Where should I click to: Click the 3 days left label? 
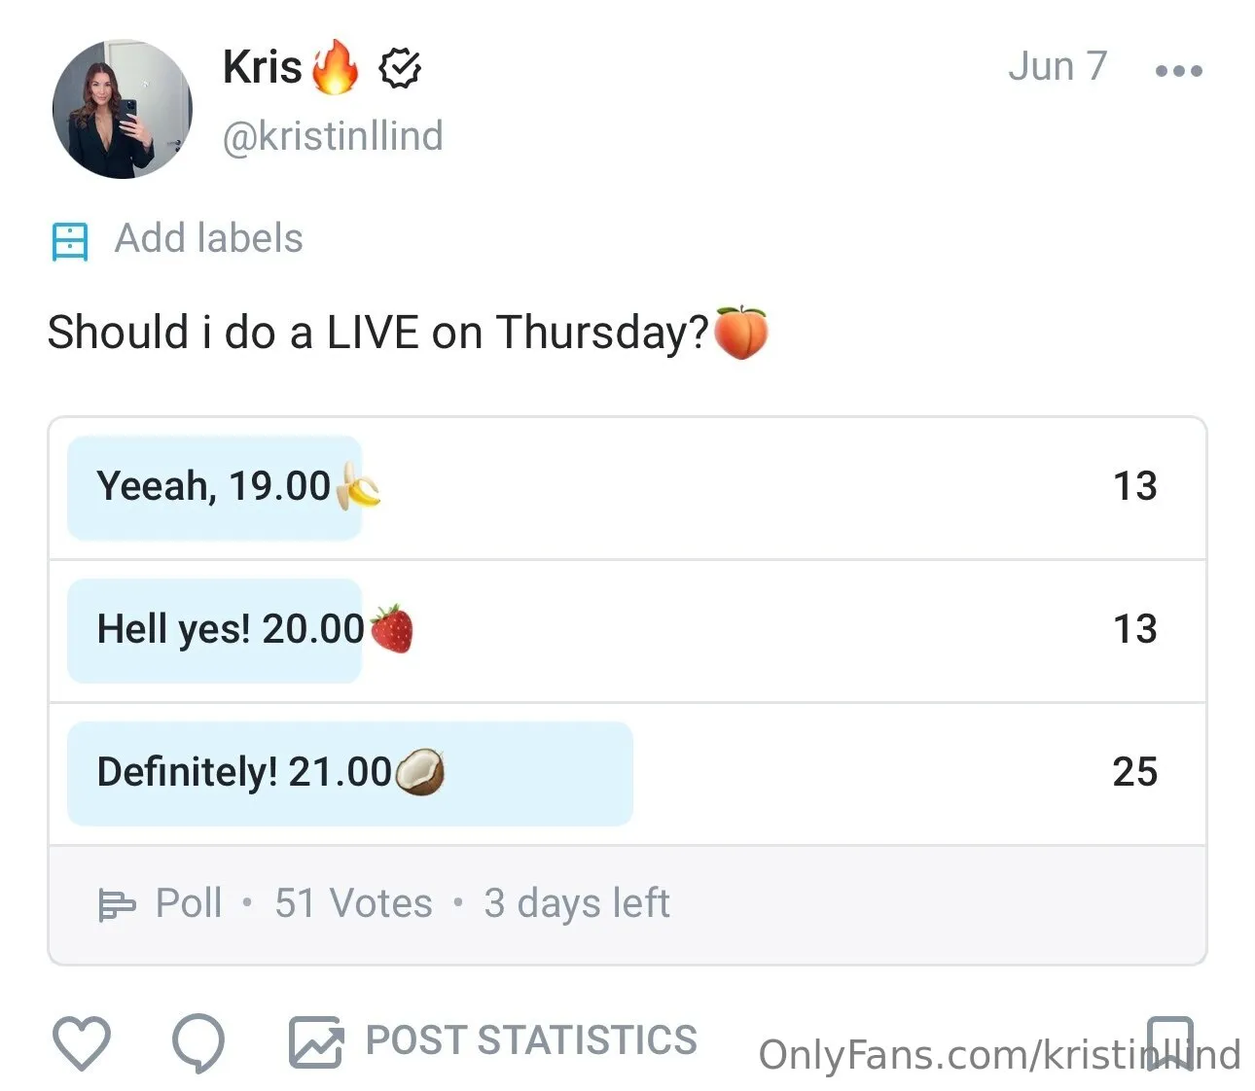coord(578,903)
